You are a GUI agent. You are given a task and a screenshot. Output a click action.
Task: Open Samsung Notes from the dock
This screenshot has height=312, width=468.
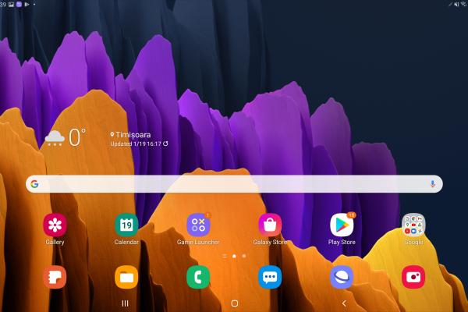(55, 277)
